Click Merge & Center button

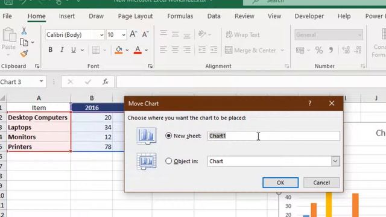click(x=250, y=50)
